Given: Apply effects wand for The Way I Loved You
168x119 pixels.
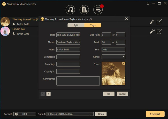Looking at the screenshot, I should (x=152, y=22).
